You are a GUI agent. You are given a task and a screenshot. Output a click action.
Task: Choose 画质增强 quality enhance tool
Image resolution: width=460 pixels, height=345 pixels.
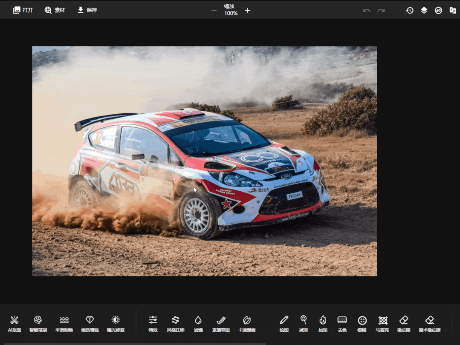point(90,324)
